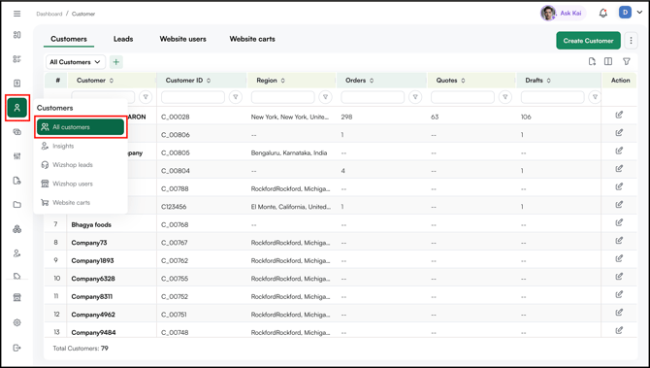650x368 pixels.
Task: Click filter icon for Quotes column
Action: pyautogui.click(x=504, y=97)
